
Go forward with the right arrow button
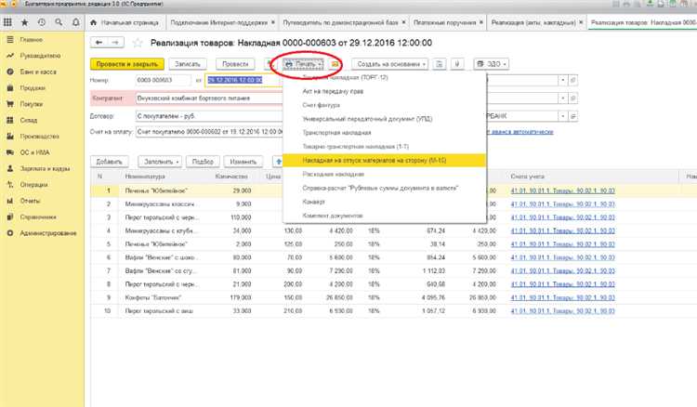tap(115, 42)
